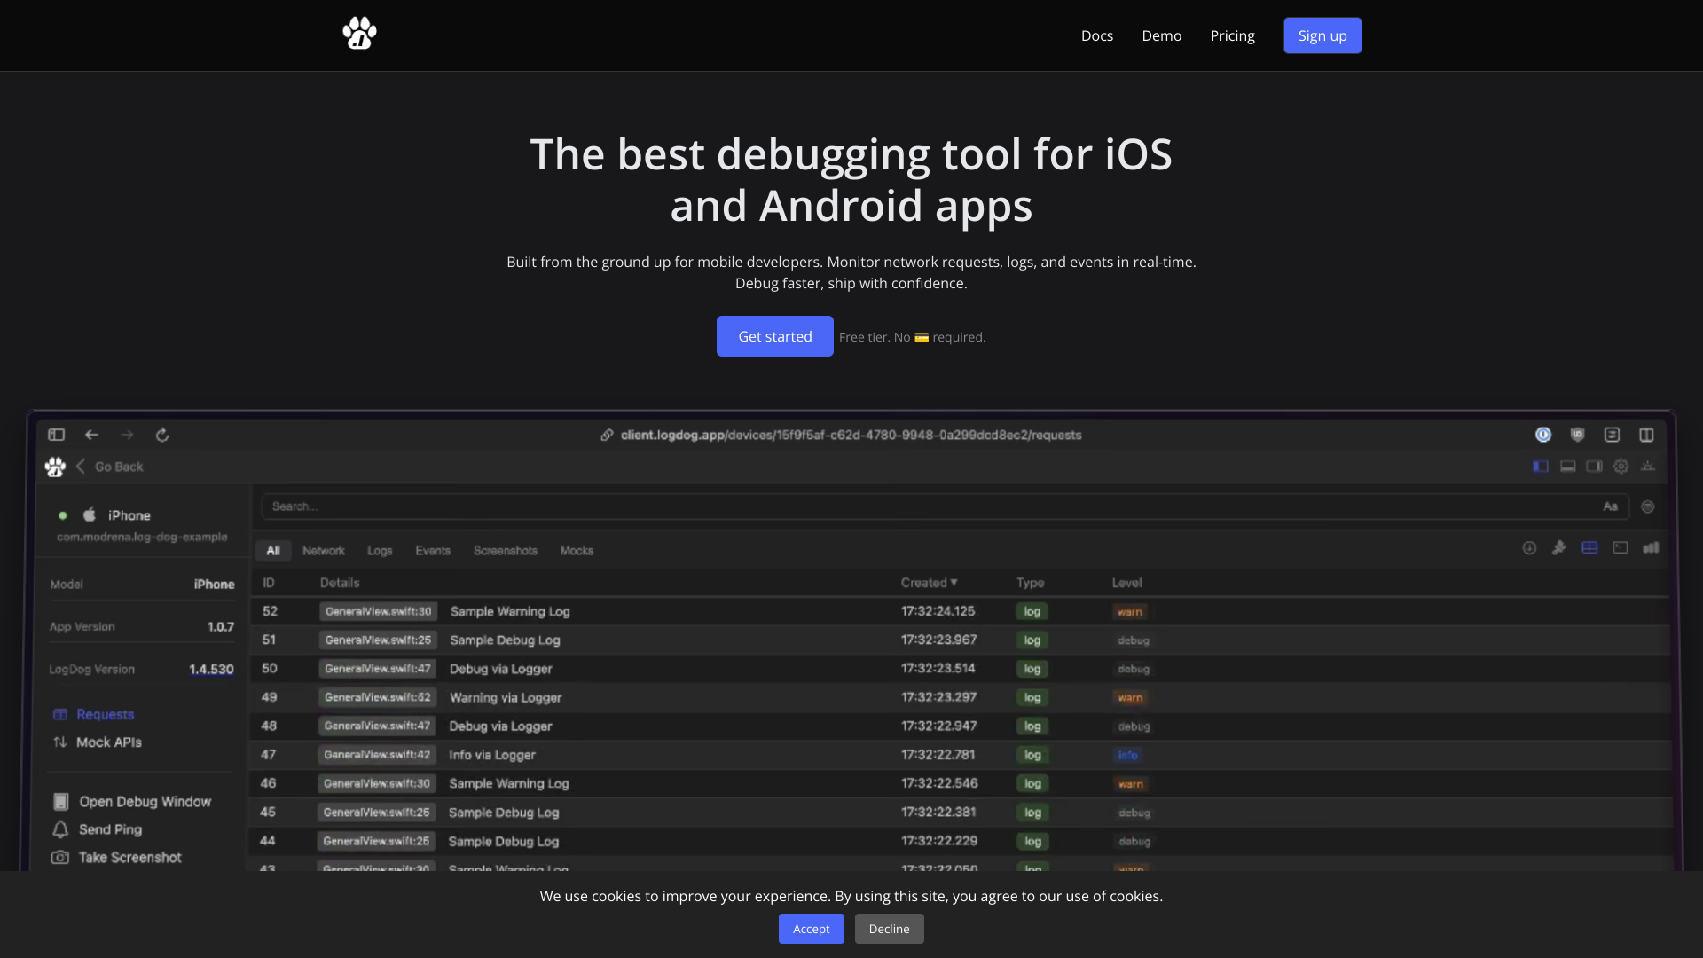Click the LogDog paw logo in header
1703x958 pixels.
pyautogui.click(x=359, y=34)
